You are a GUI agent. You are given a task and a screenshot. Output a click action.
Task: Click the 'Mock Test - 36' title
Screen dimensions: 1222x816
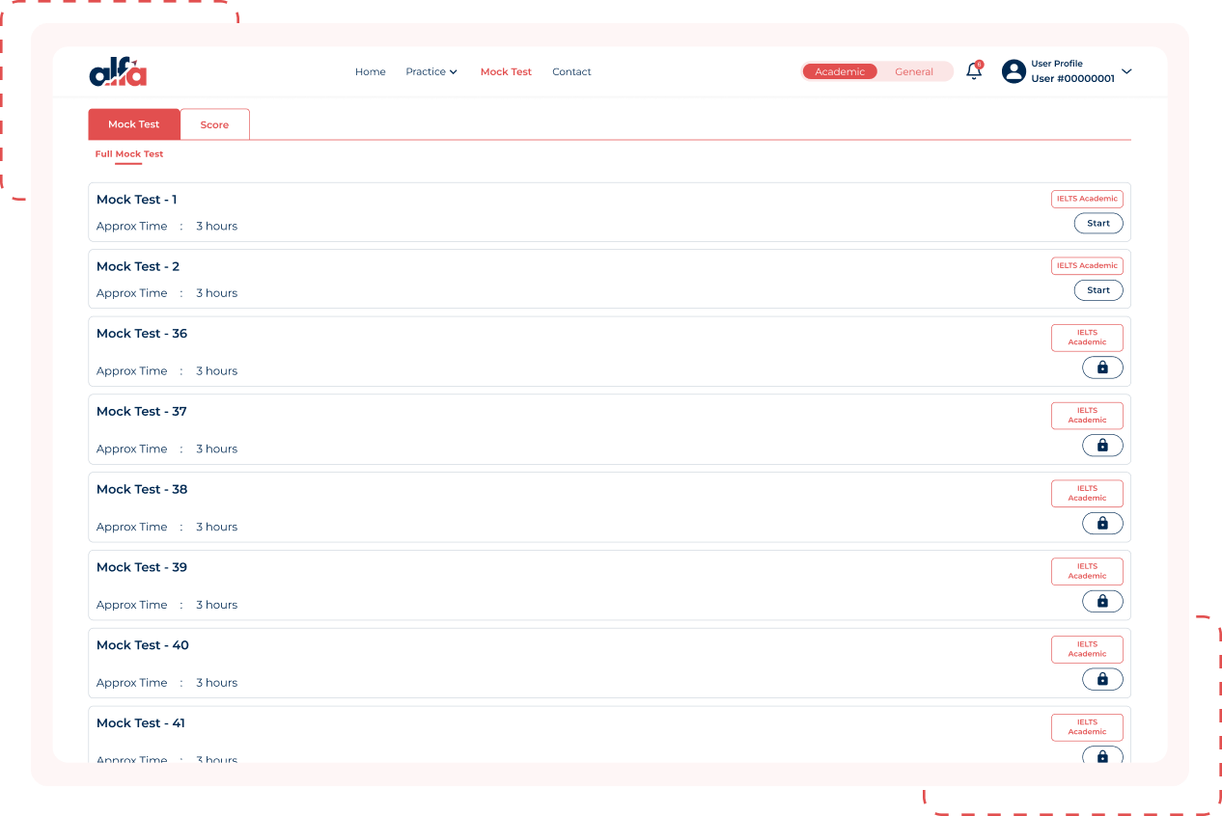tap(142, 334)
